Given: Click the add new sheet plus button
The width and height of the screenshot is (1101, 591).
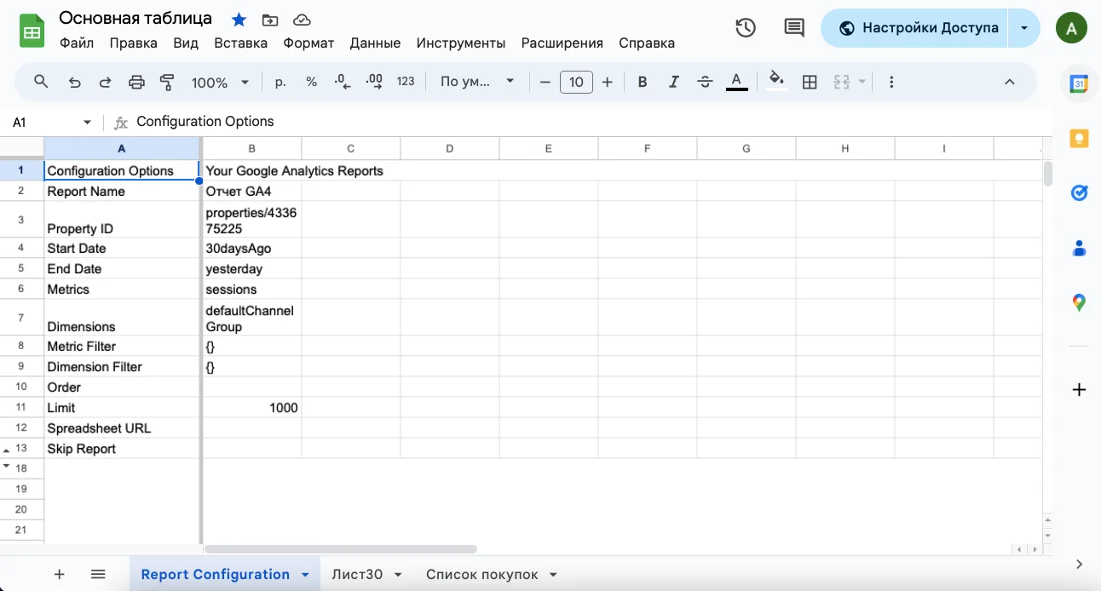Looking at the screenshot, I should coord(60,575).
